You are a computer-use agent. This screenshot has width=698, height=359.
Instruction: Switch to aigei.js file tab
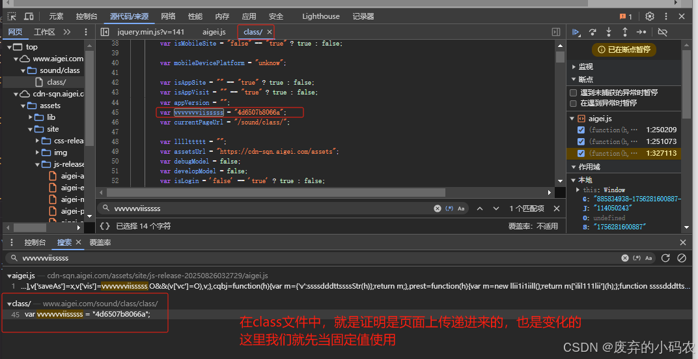(214, 32)
